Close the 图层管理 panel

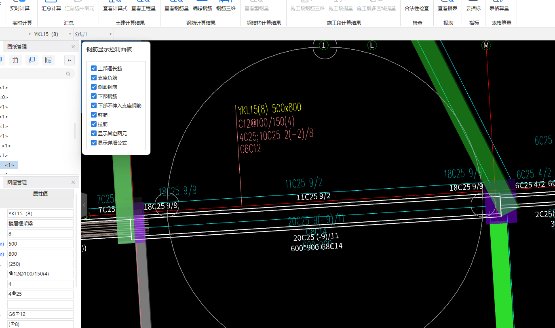click(73, 182)
